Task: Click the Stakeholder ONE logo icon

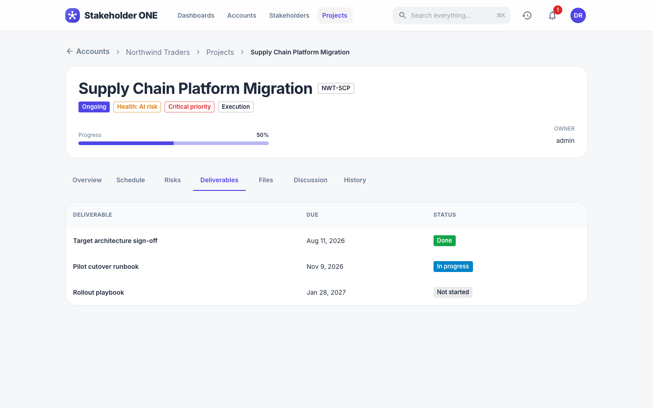Action: (73, 15)
